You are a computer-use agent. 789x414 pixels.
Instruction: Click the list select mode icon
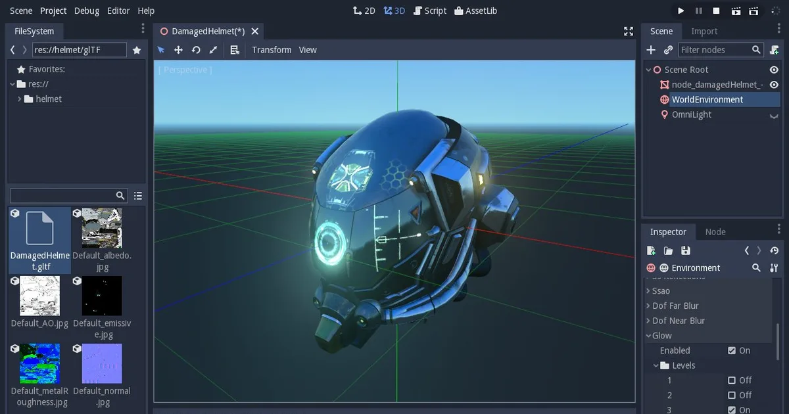235,50
